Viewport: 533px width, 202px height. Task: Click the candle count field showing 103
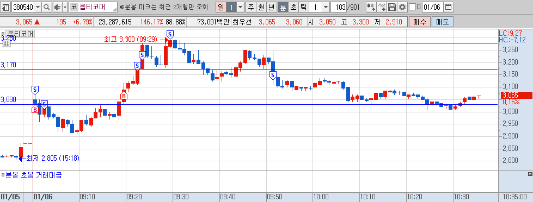point(338,7)
